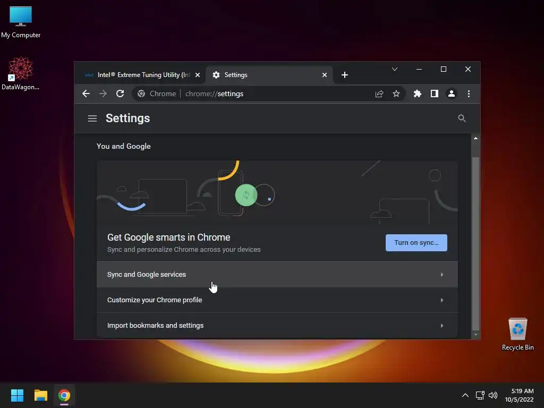Viewport: 544px width, 408px height.
Task: Search settings with the magnifier icon
Action: [x=462, y=118]
